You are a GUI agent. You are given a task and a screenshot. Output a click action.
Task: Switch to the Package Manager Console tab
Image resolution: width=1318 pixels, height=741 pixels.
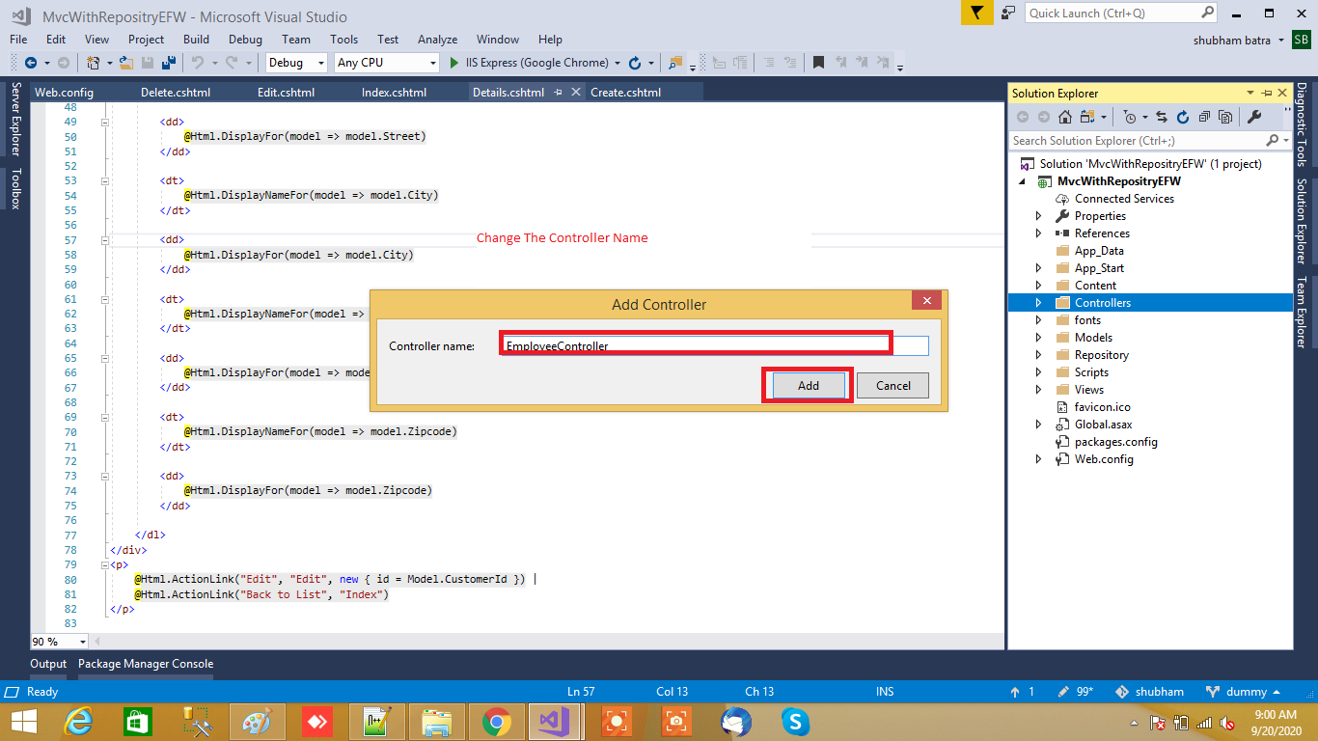click(x=146, y=664)
